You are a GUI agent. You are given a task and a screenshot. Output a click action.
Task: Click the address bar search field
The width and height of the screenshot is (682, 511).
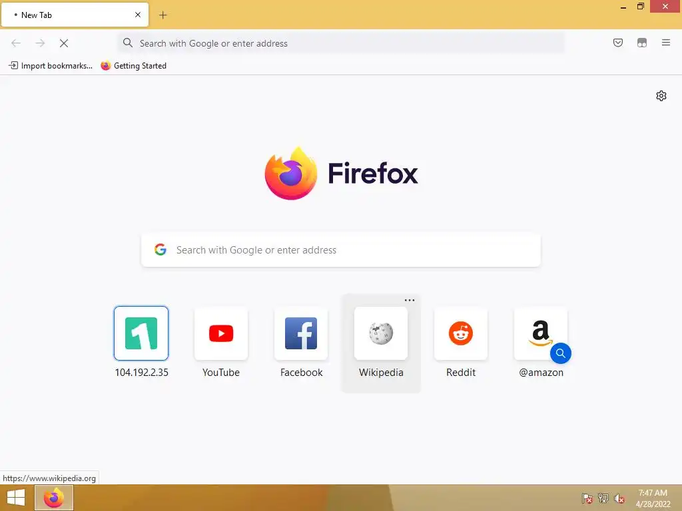click(341, 43)
